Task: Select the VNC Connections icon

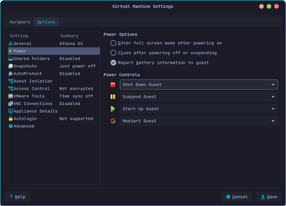Action: [11, 104]
